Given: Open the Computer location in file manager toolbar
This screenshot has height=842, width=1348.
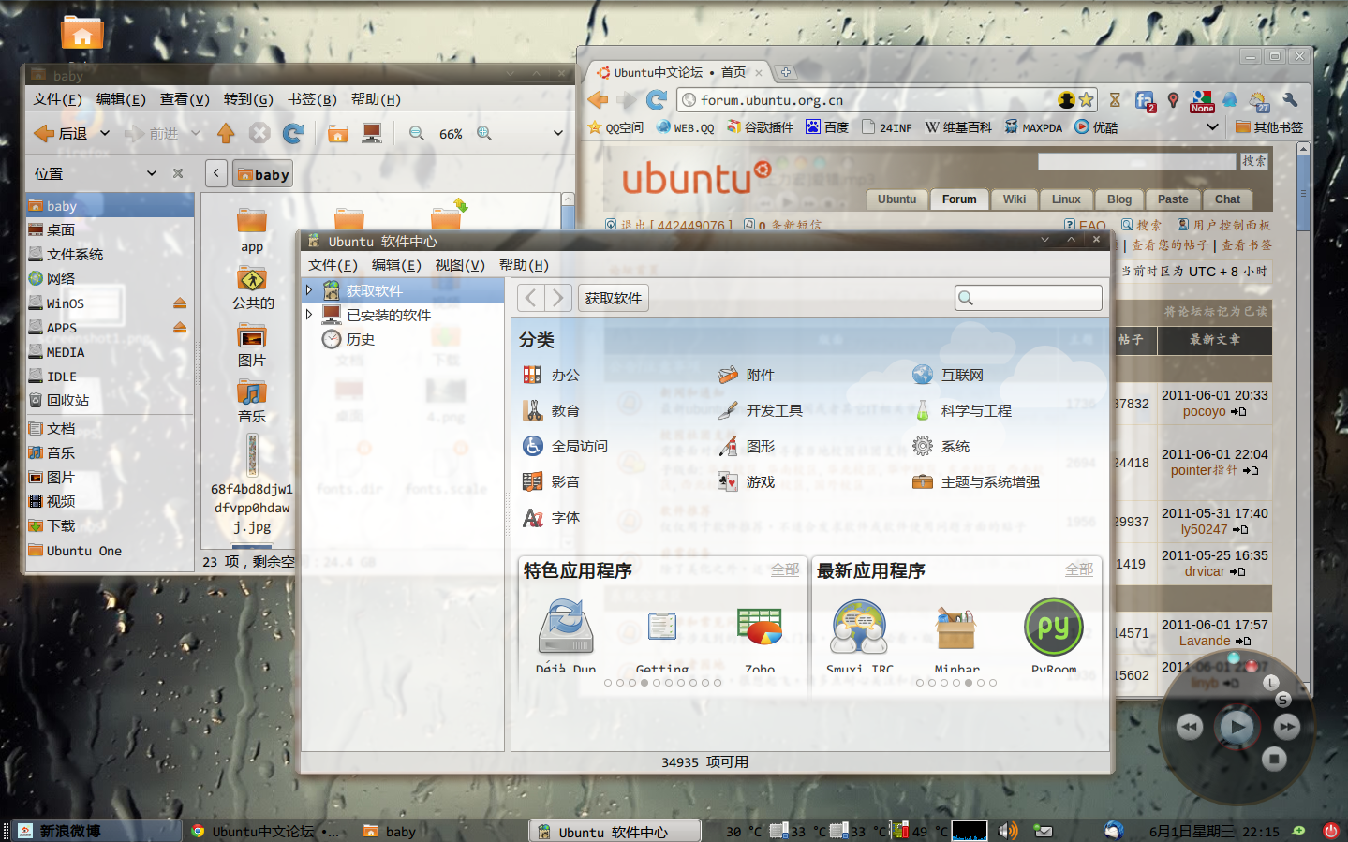Looking at the screenshot, I should tap(372, 134).
